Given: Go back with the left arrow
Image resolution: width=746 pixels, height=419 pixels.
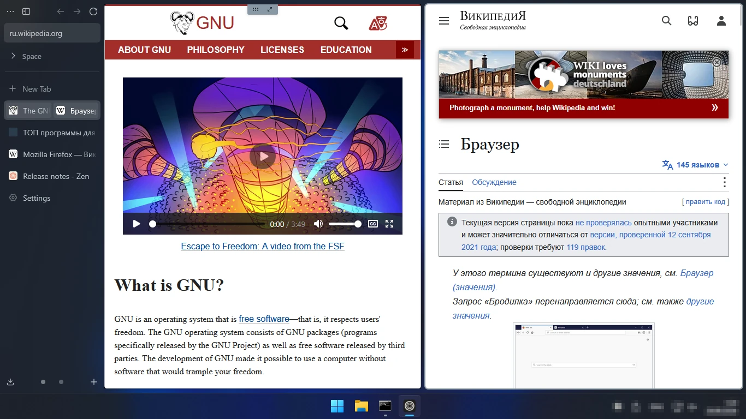Looking at the screenshot, I should 61,11.
